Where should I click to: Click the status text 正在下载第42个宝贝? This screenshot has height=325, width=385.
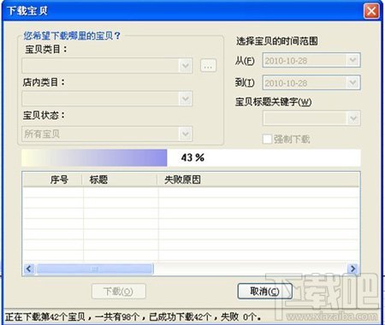click(x=45, y=316)
